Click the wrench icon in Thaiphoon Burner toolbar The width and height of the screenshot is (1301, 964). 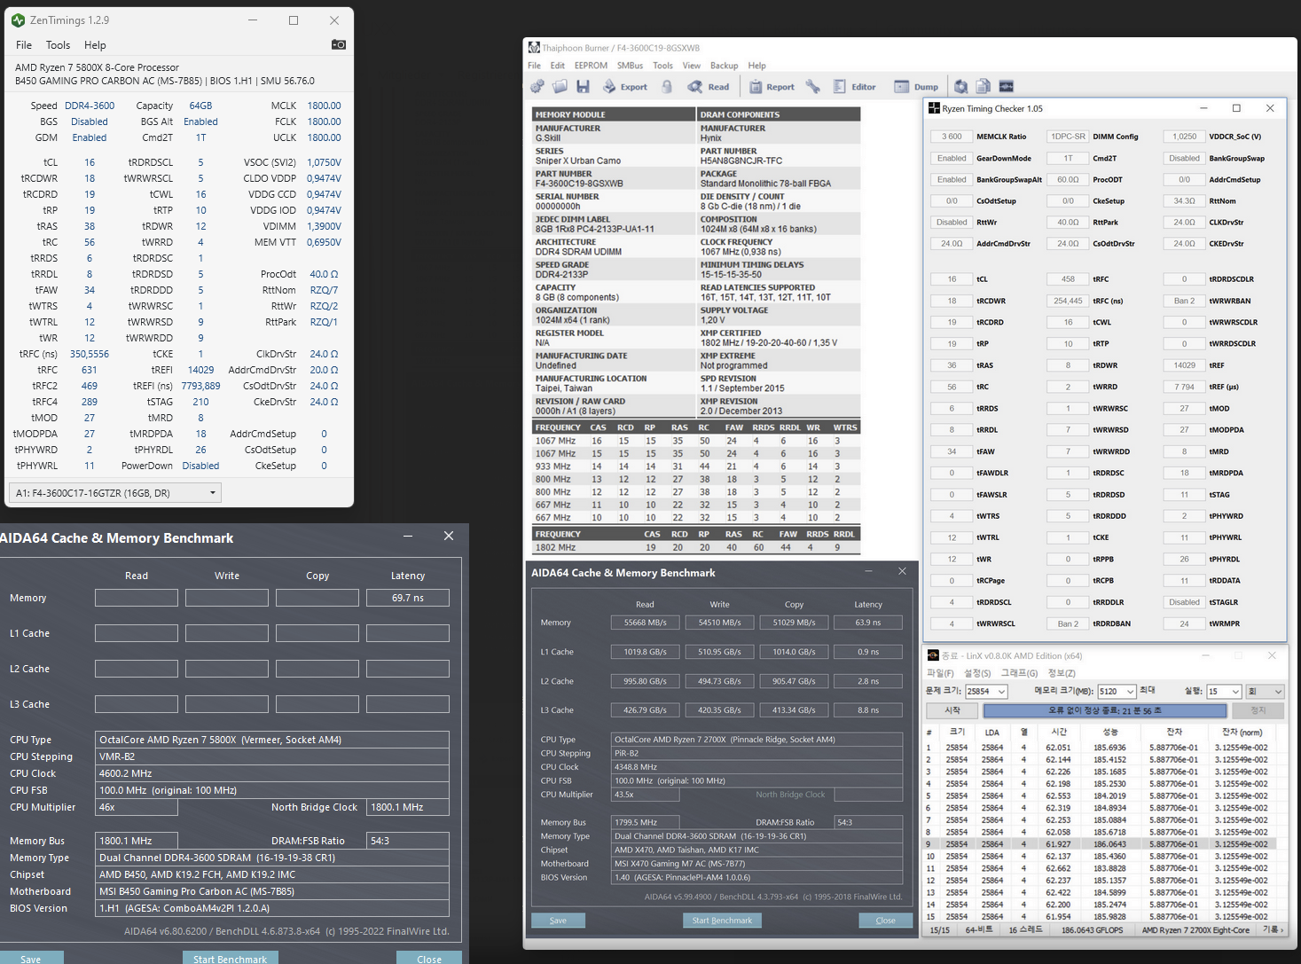[812, 87]
